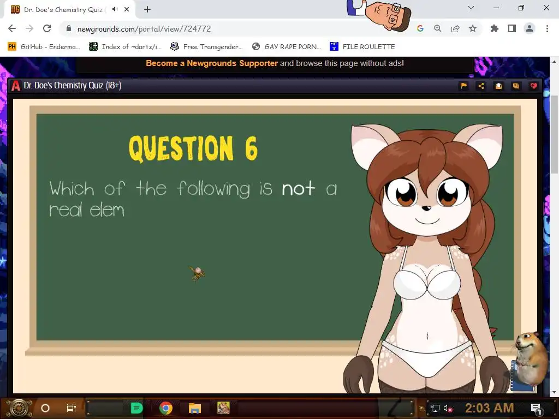This screenshot has width=559, height=419.
Task: Click the Cortana circle on the taskbar
Action: pos(45,408)
